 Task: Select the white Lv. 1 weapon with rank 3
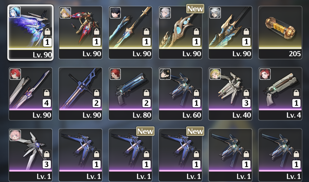coord(31,155)
